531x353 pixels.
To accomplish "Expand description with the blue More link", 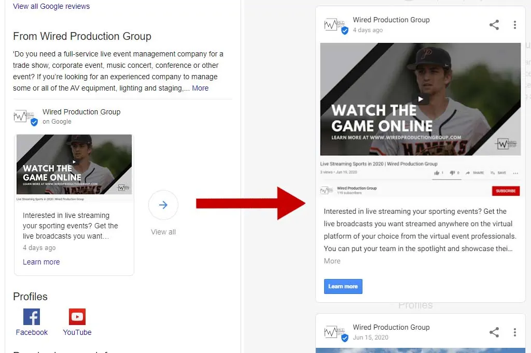I will coord(200,88).
